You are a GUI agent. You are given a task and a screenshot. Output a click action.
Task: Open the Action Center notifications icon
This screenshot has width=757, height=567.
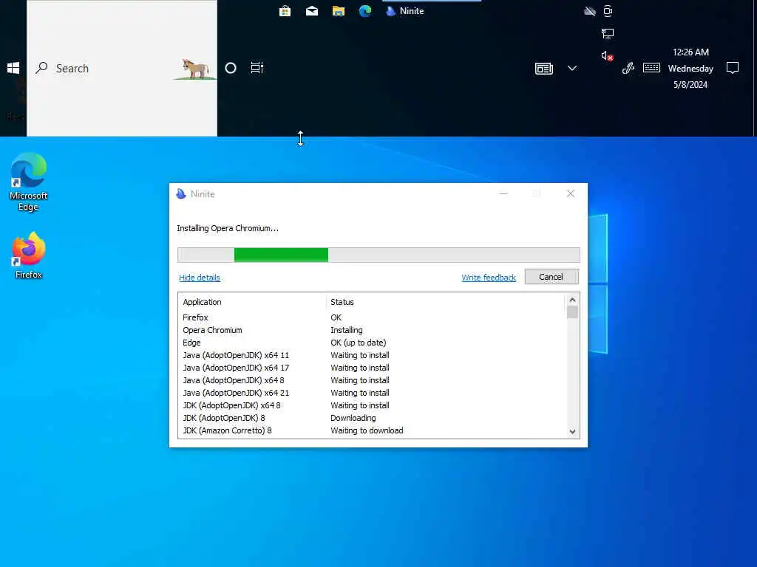[x=733, y=68]
